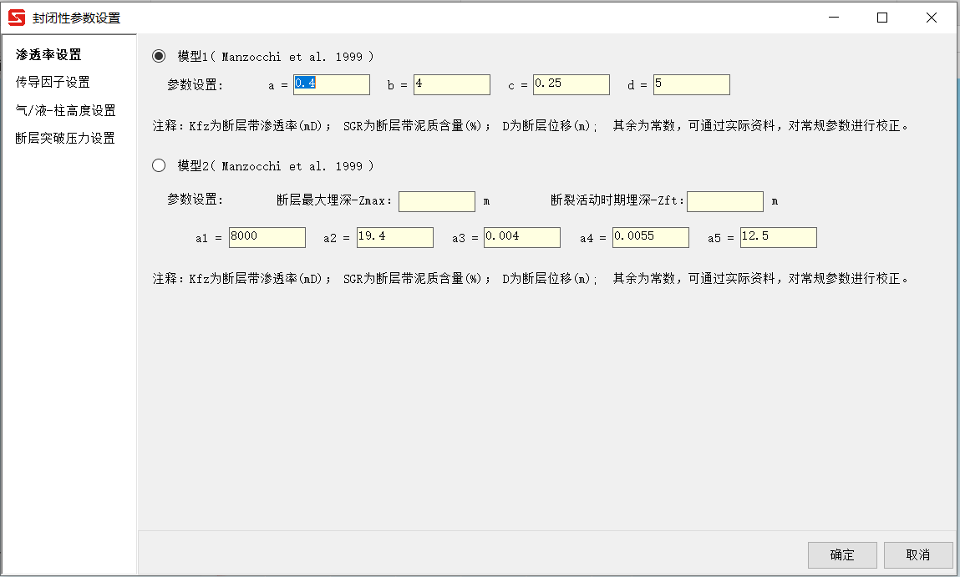This screenshot has height=577, width=960.
Task: Open 气/液-柱高度设置 page
Action: pyautogui.click(x=65, y=110)
